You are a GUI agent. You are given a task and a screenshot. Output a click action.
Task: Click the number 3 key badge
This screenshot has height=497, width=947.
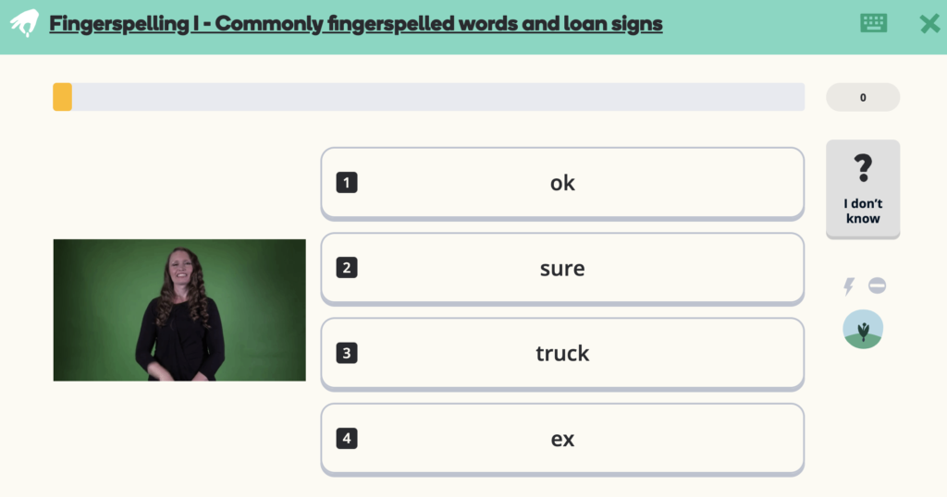tap(347, 354)
